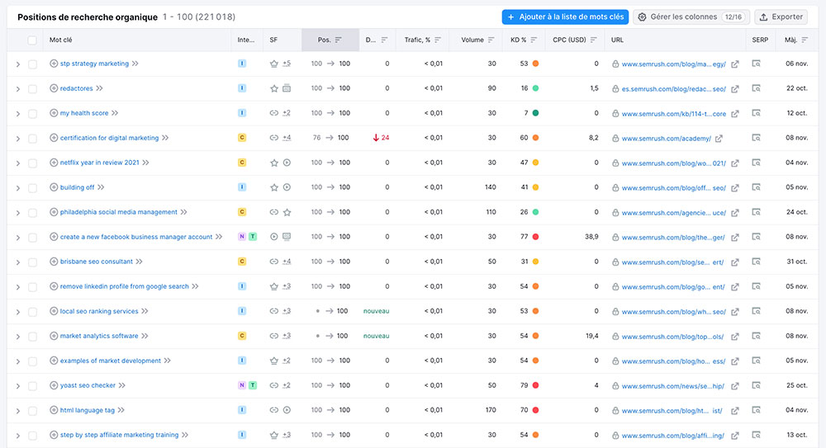Click double-arrow next to building off
The image size is (826, 448).
coord(101,187)
